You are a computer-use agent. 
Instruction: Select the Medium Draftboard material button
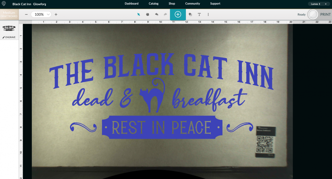point(9,14)
